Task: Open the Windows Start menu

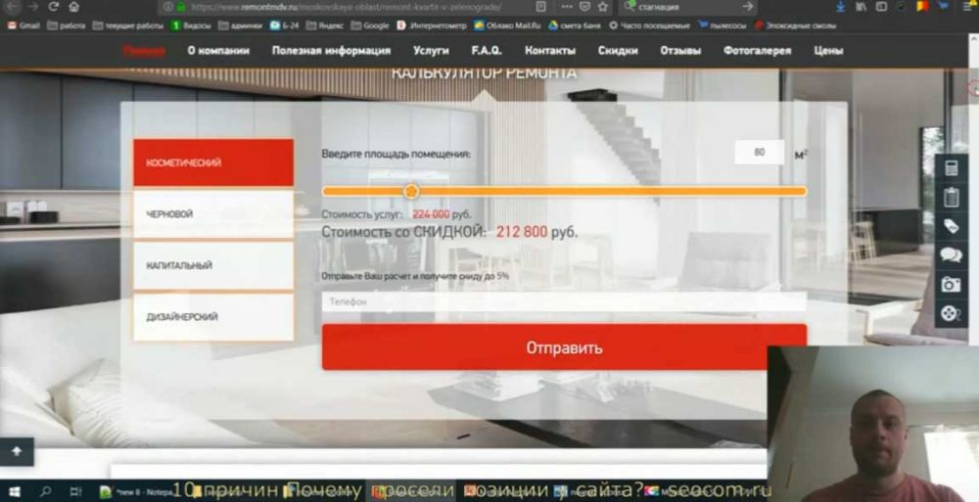Action: 16,490
